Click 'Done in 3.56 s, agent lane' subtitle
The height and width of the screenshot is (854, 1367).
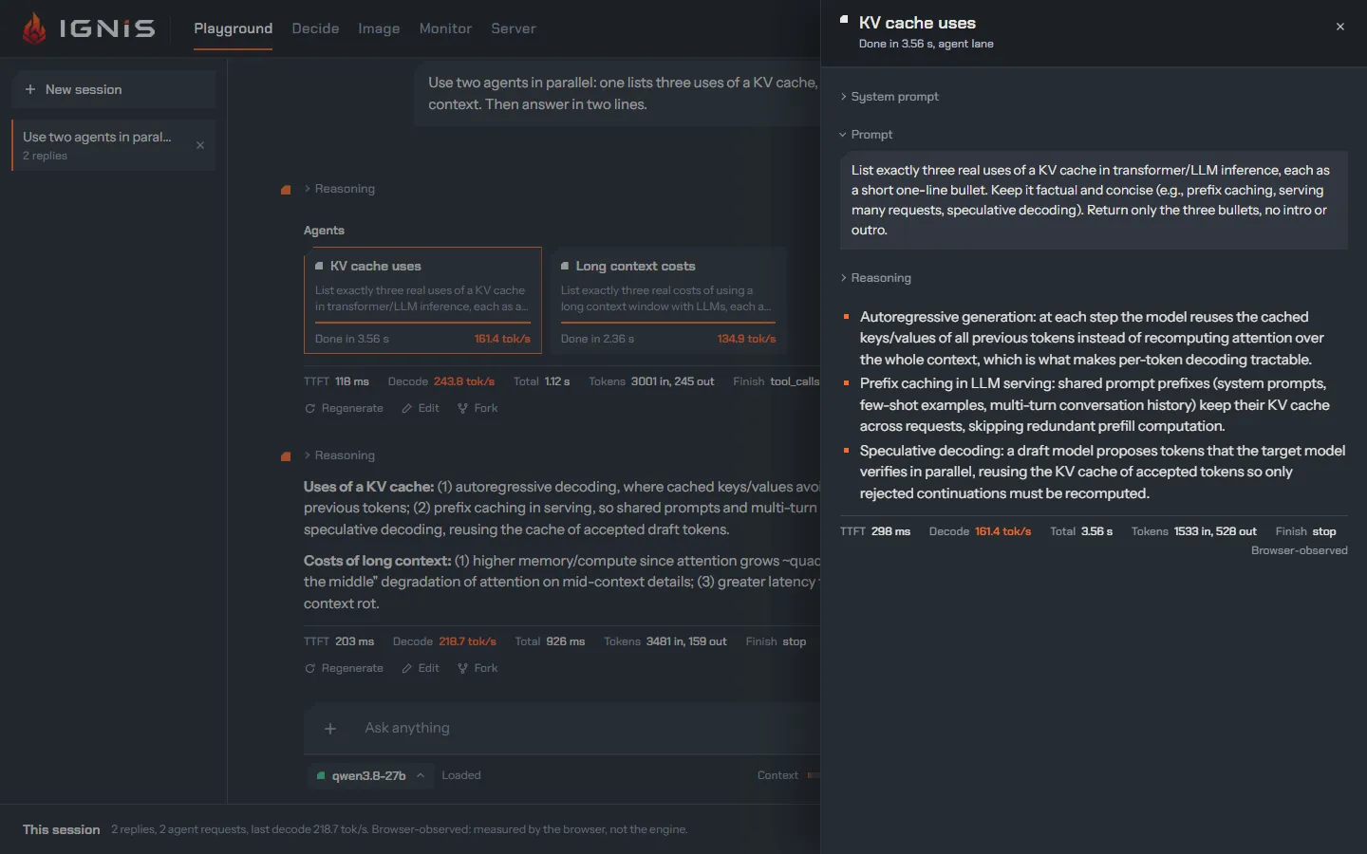[927, 44]
